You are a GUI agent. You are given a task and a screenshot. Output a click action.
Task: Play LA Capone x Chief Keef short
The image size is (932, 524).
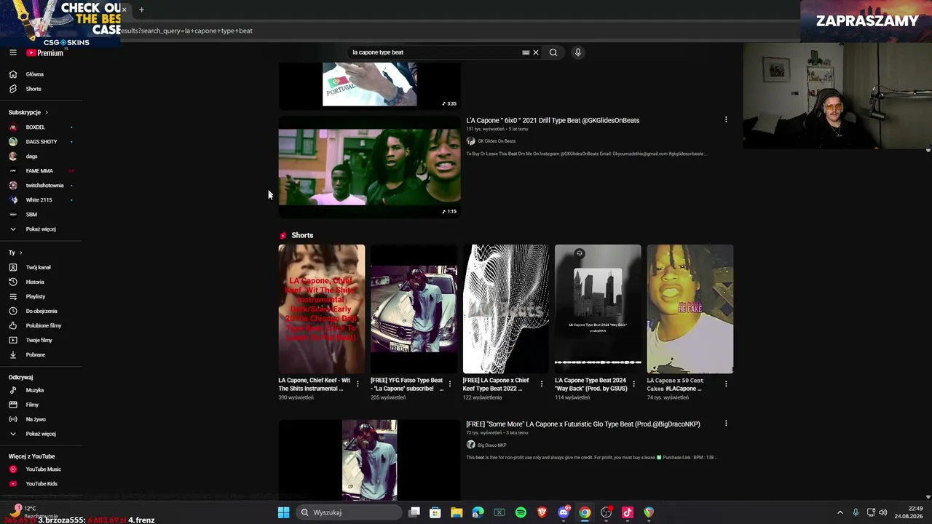(506, 309)
